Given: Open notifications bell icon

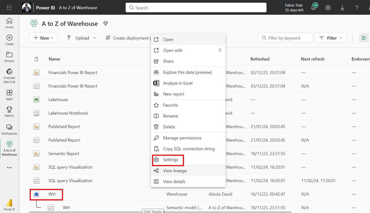Looking at the screenshot, I should (314, 8).
